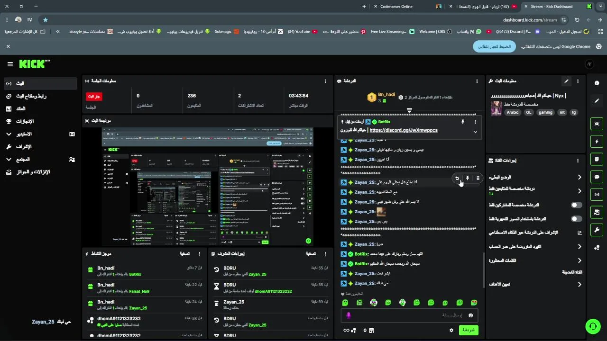Click the pencil icon in the right rail

coord(597,101)
